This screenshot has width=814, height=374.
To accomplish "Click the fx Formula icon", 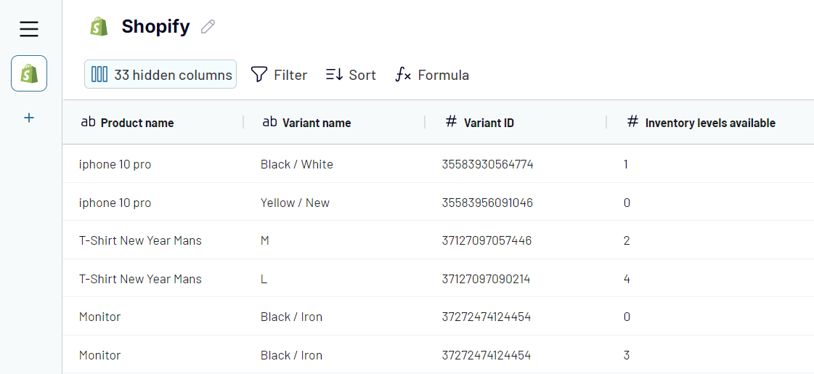I will pyautogui.click(x=403, y=75).
